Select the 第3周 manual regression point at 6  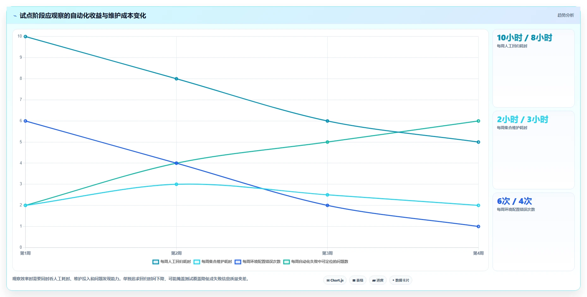click(x=327, y=121)
